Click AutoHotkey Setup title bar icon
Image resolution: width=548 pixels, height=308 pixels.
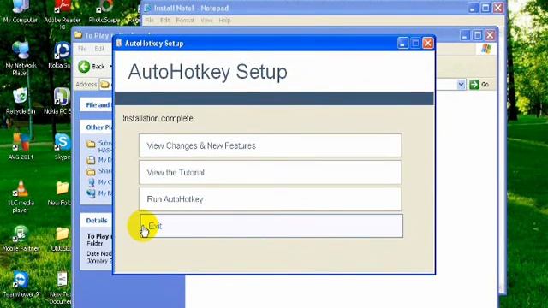(119, 44)
